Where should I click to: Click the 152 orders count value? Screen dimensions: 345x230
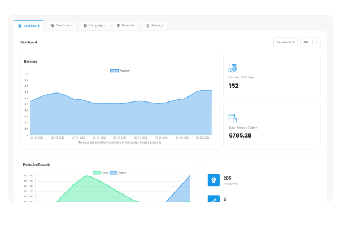pyautogui.click(x=234, y=86)
